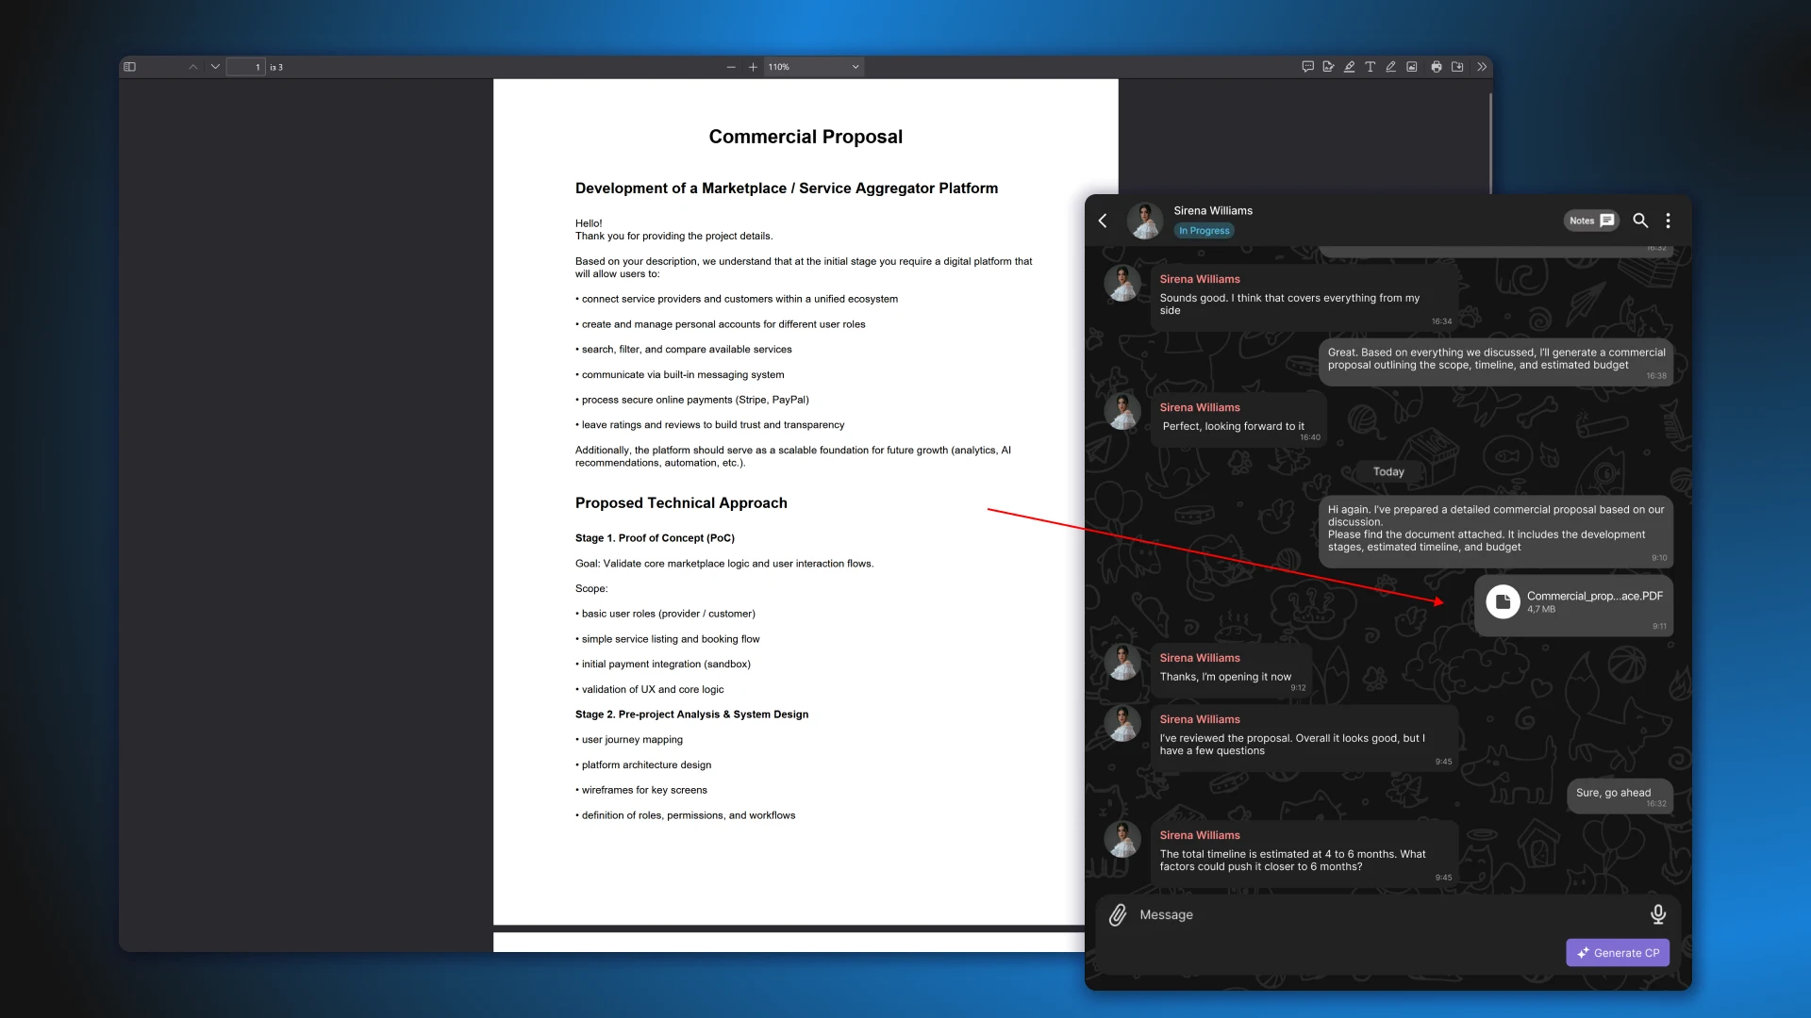Open the 110% zoom level dropdown

point(812,67)
